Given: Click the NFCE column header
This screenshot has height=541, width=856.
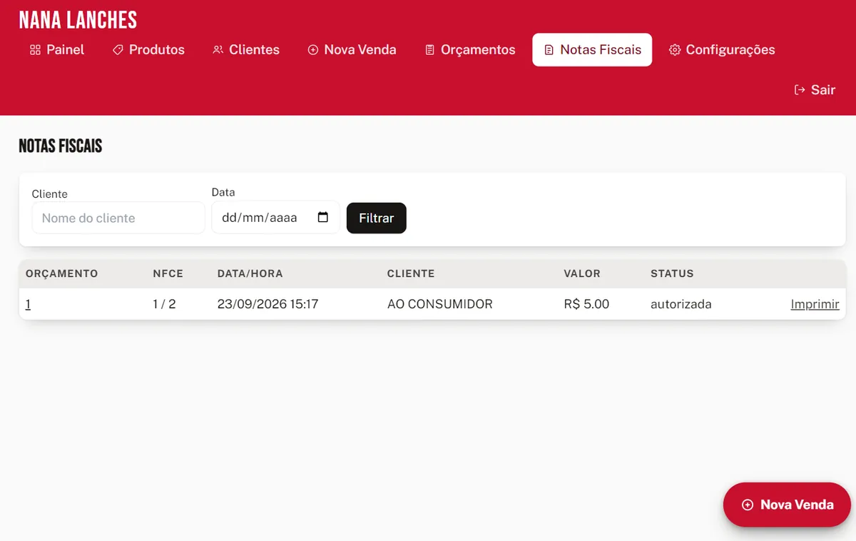Looking at the screenshot, I should (168, 273).
